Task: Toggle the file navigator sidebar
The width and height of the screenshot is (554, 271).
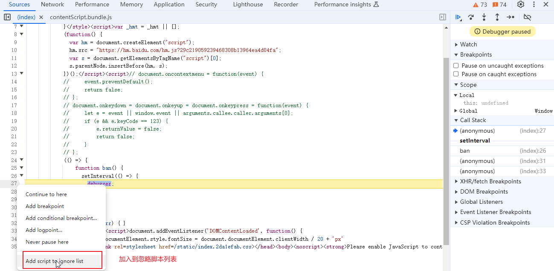Action: click(7, 17)
